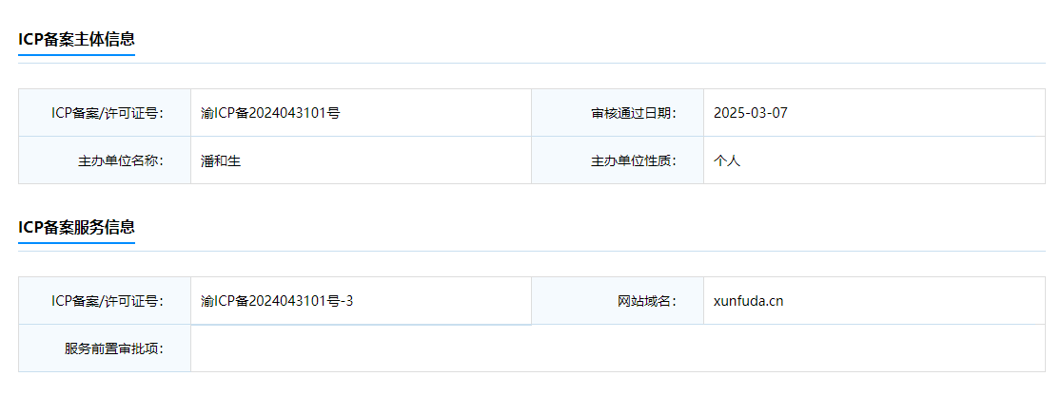
Task: Click the blue underline beneath 主体信息 heading
Action: [x=76, y=55]
